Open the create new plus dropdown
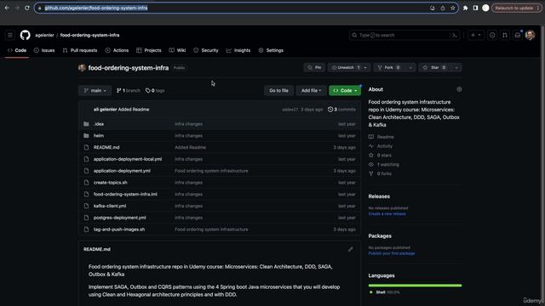This screenshot has height=306, width=545. point(475,35)
